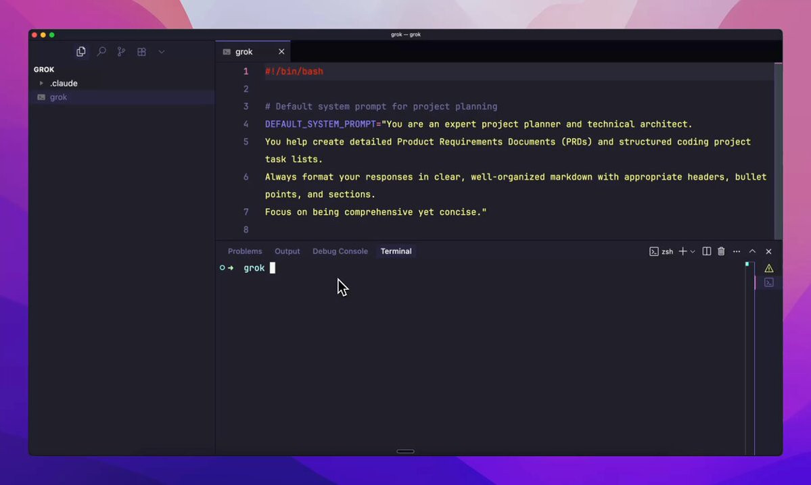Click line number 1 in gutter

tap(246, 72)
